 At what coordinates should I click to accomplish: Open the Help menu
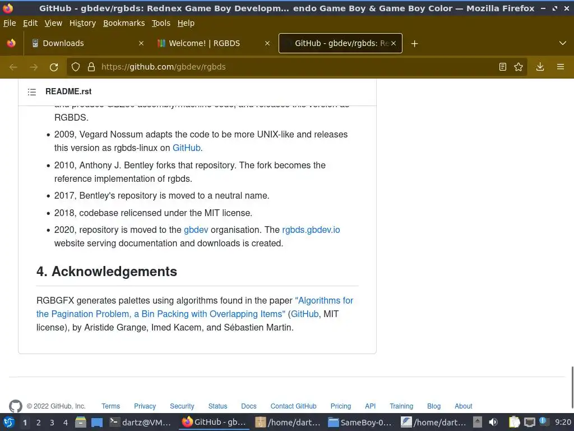coord(186,23)
